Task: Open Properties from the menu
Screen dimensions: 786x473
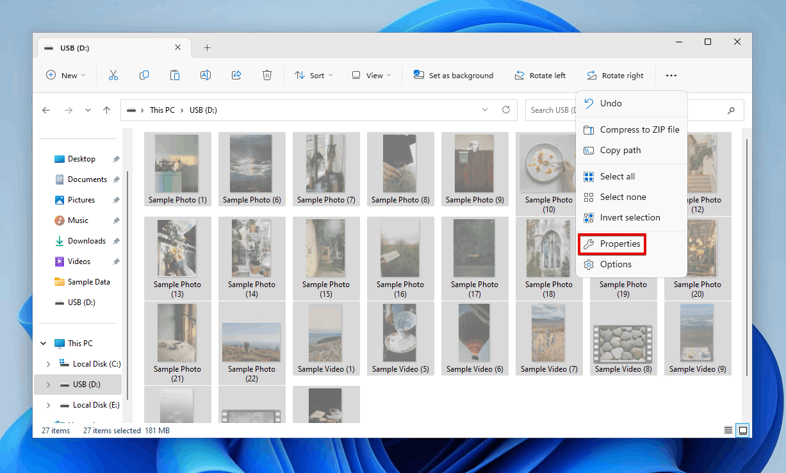Action: click(612, 244)
